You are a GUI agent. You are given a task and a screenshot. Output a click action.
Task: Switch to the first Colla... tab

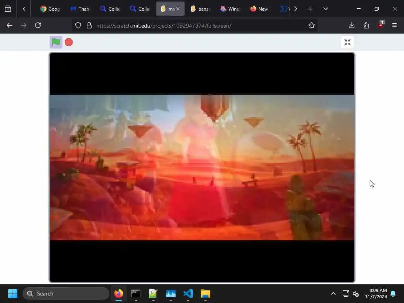coord(110,9)
